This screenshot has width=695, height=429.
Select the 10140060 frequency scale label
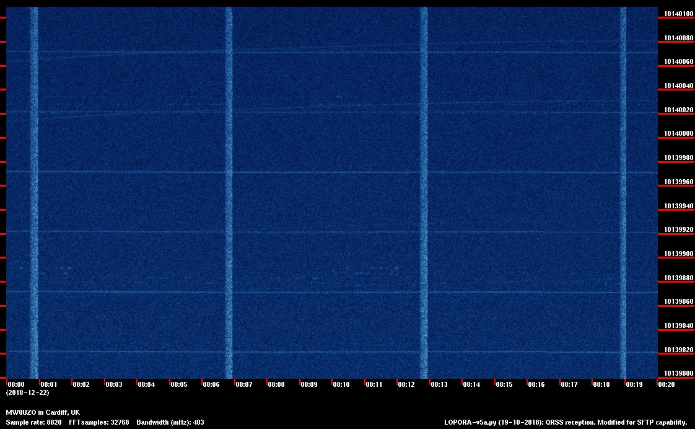coord(678,62)
